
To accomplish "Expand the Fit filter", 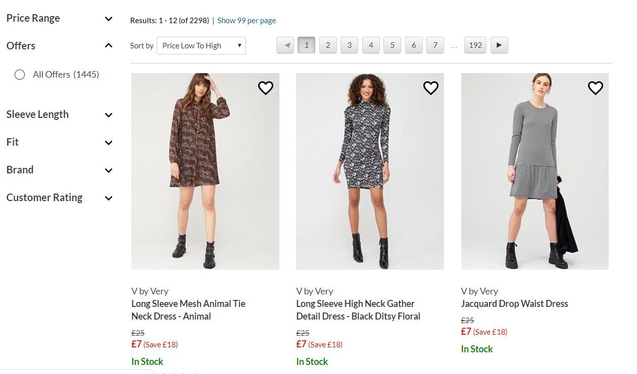I will [108, 143].
